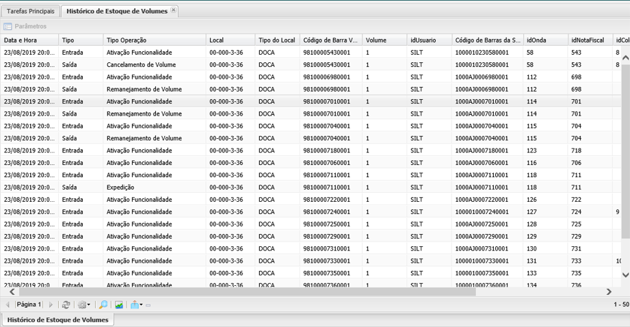Click the small minus icon in bottom toolbar
Image resolution: width=630 pixels, height=327 pixels.
pos(148,305)
